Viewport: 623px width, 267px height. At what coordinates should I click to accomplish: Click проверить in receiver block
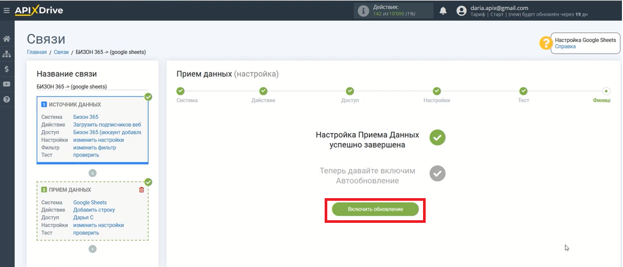(86, 233)
